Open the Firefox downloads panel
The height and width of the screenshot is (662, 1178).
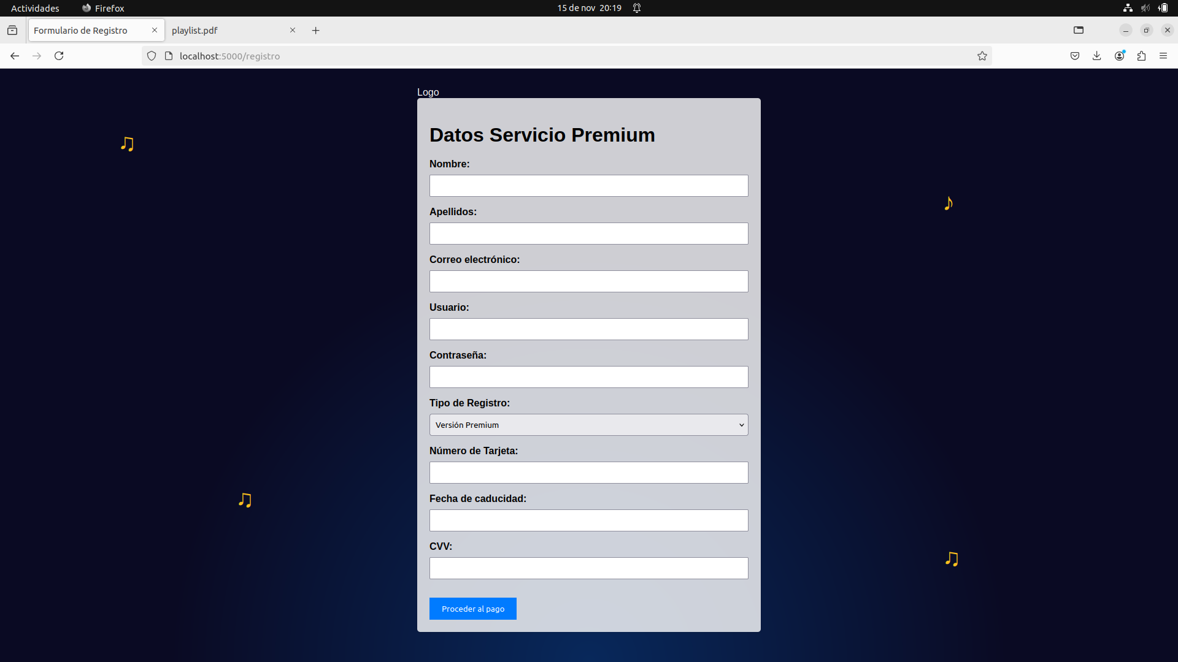pyautogui.click(x=1097, y=56)
